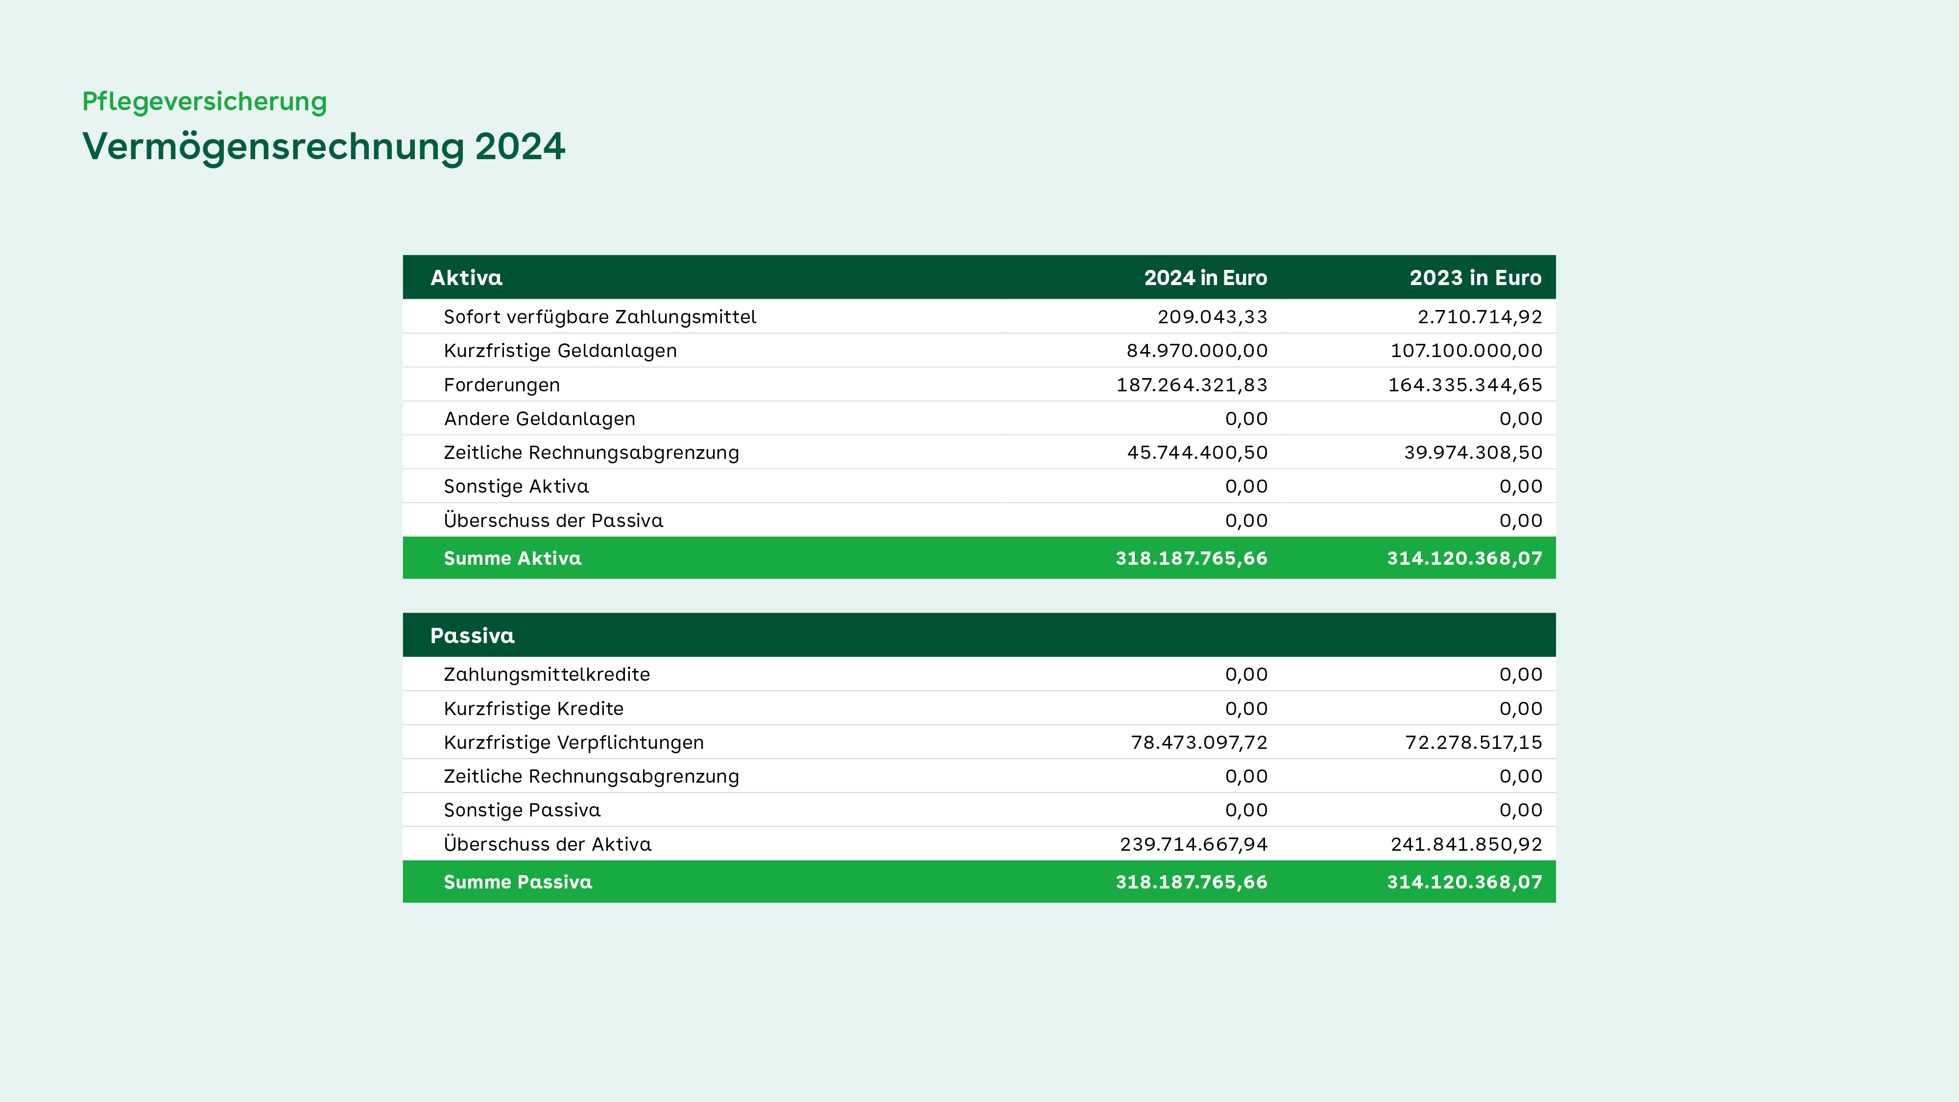Screen dimensions: 1959x1102
Task: Click the value 209.043,33
Action: coord(1212,316)
